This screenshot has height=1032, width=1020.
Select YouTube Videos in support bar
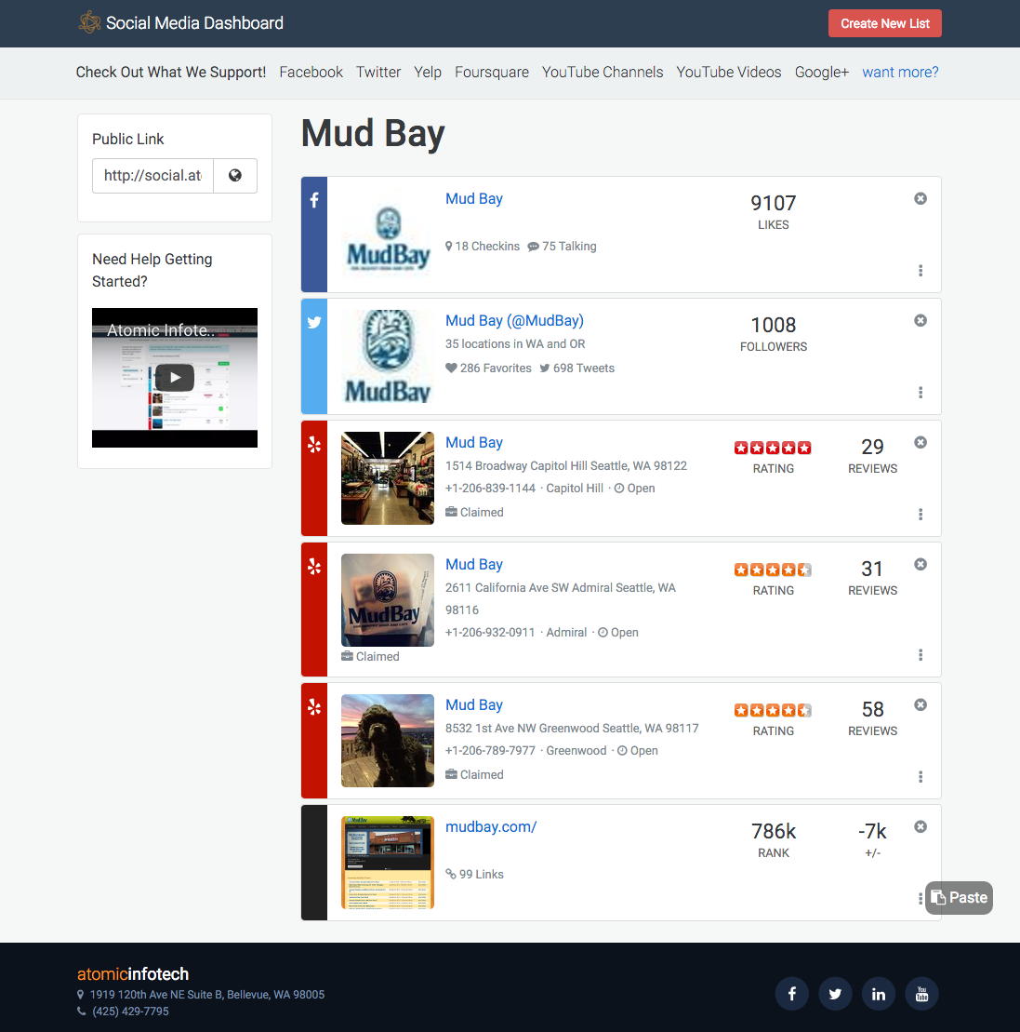tap(729, 73)
